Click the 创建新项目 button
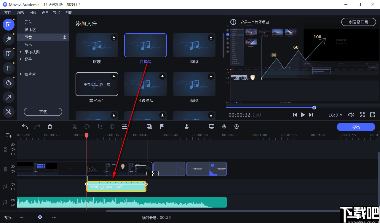The image size is (380, 223). 358,22
